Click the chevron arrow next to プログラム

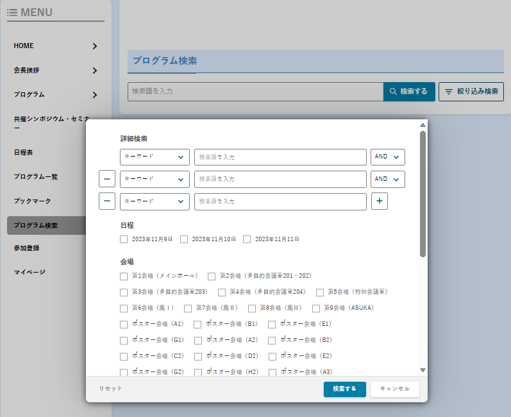95,95
